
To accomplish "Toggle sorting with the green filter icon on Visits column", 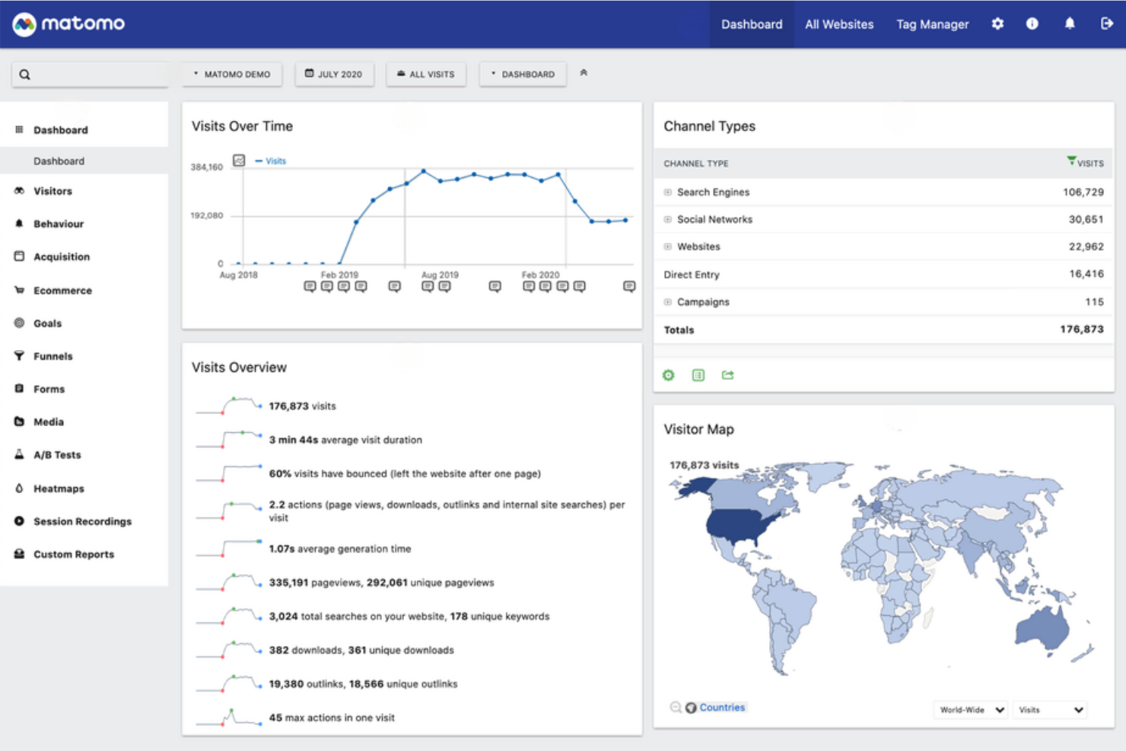I will click(x=1071, y=160).
